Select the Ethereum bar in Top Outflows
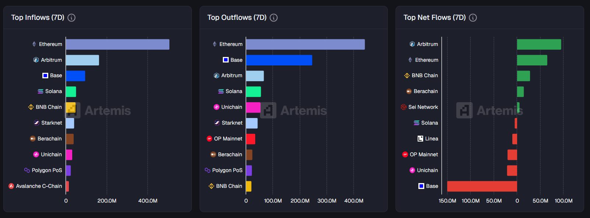Viewport: 590px width, 218px height. [305, 44]
